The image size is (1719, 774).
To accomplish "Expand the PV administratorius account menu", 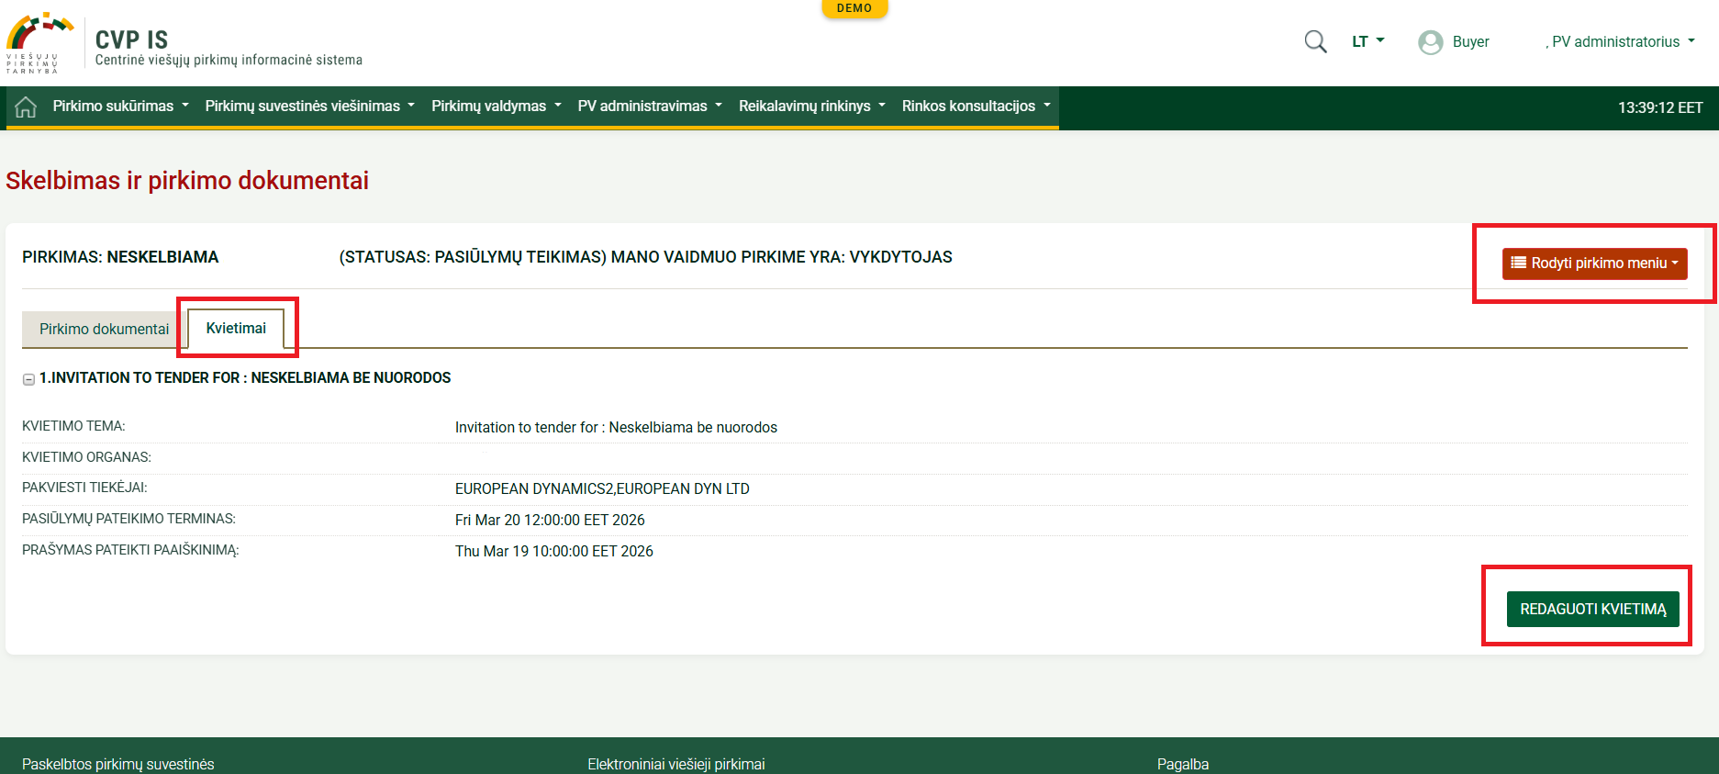I will pos(1621,41).
